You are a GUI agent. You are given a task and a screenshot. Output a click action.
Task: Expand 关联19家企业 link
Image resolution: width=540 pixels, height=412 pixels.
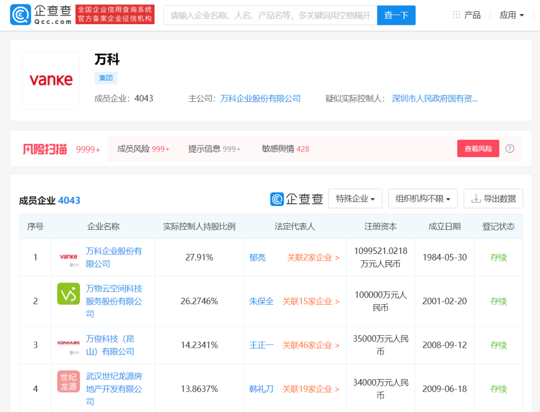311,389
